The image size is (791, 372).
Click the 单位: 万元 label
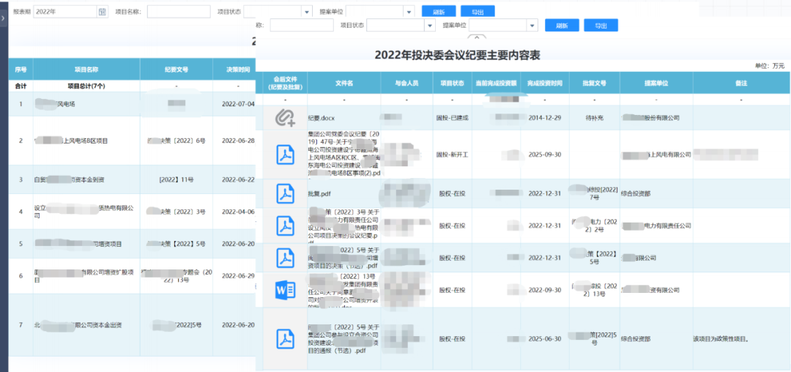click(770, 66)
